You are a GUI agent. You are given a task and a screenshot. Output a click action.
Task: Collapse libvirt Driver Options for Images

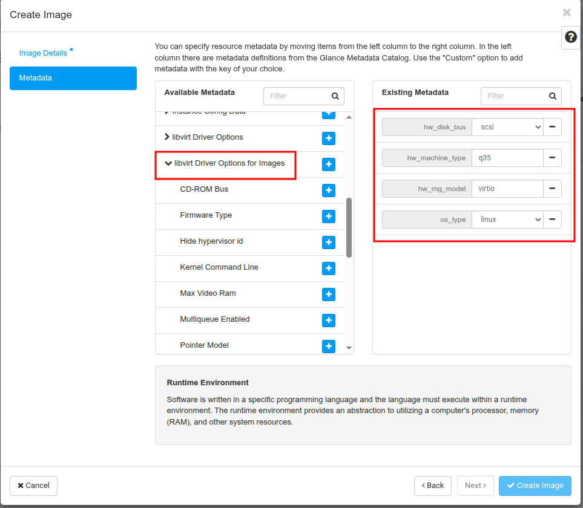(168, 163)
